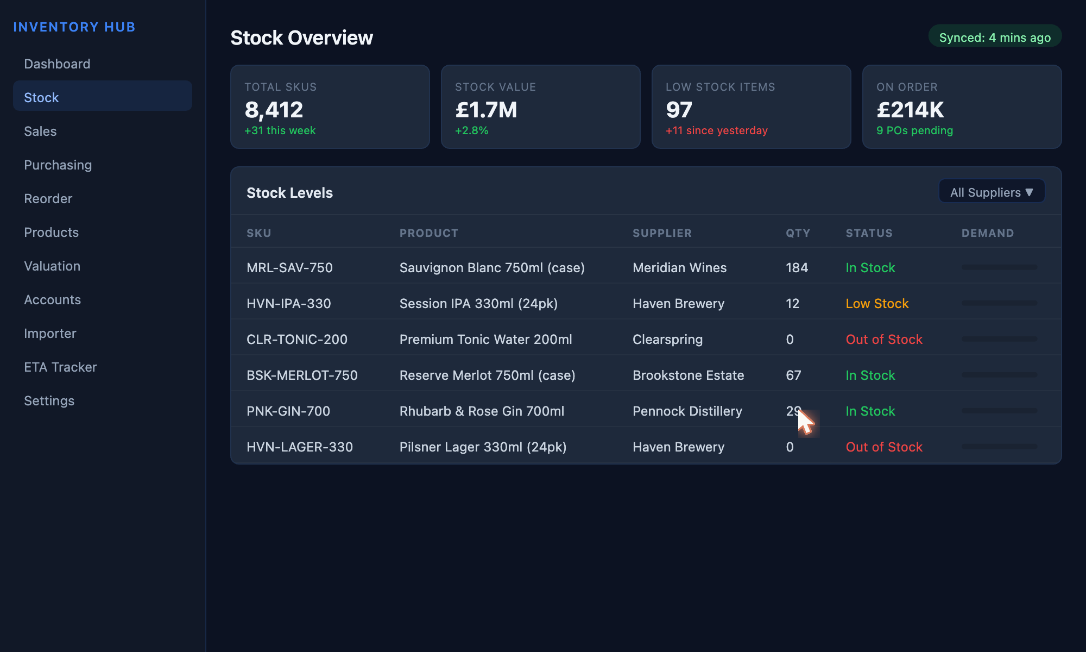Open the Importer tool

103,334
